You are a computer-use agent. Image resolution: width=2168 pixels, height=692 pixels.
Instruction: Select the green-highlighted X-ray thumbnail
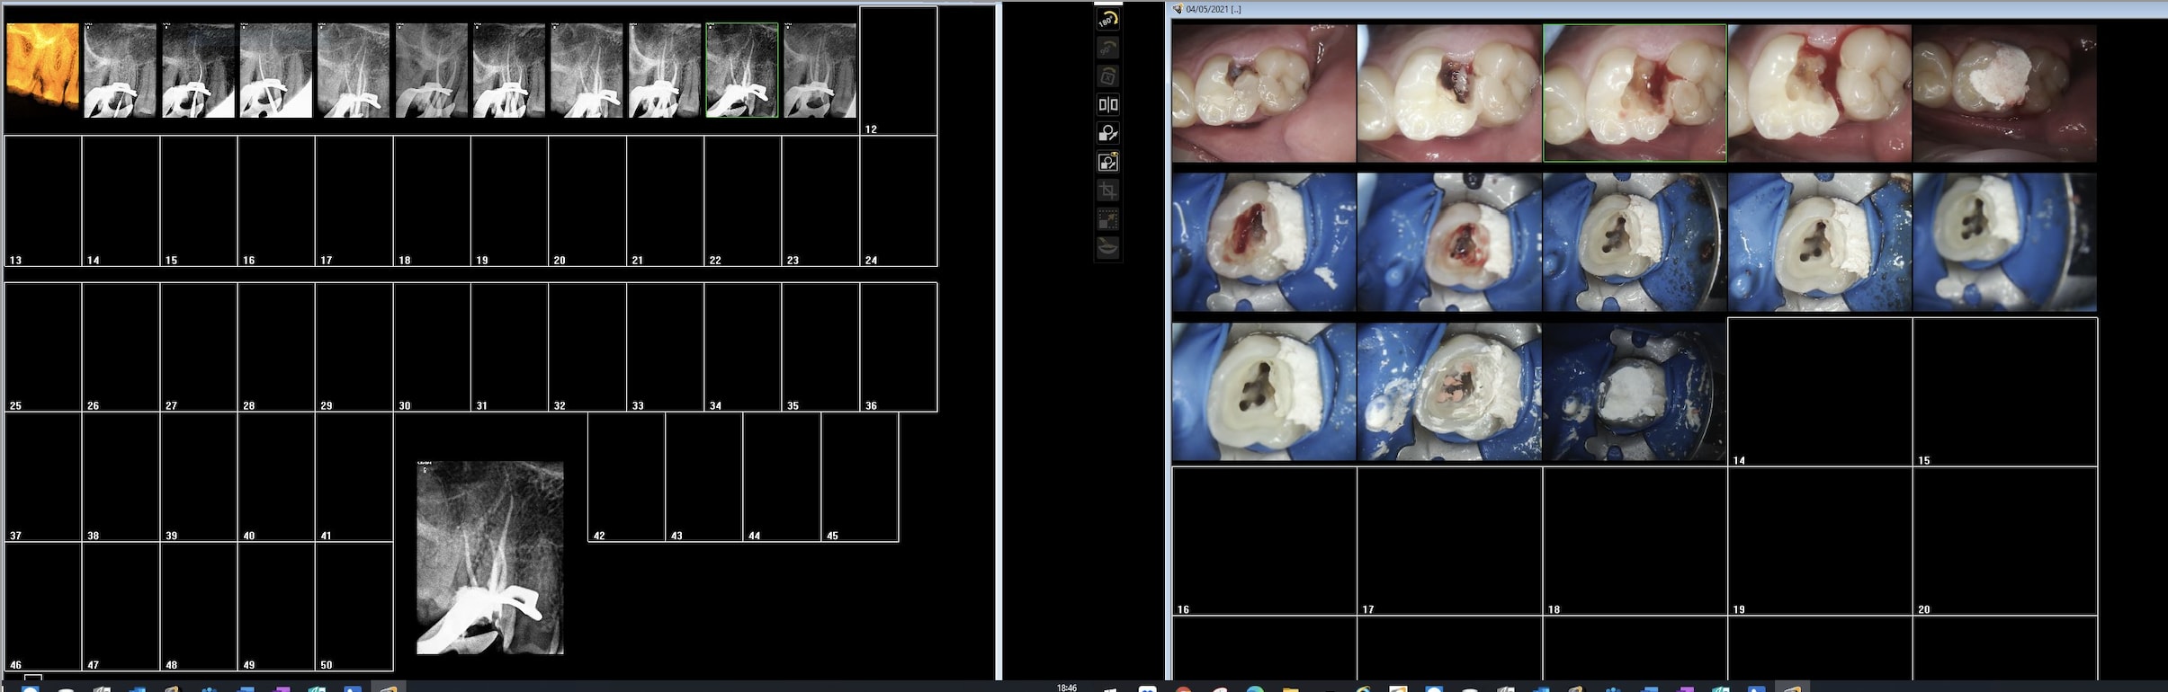click(742, 70)
